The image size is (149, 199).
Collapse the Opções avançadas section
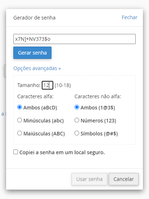coord(37,68)
